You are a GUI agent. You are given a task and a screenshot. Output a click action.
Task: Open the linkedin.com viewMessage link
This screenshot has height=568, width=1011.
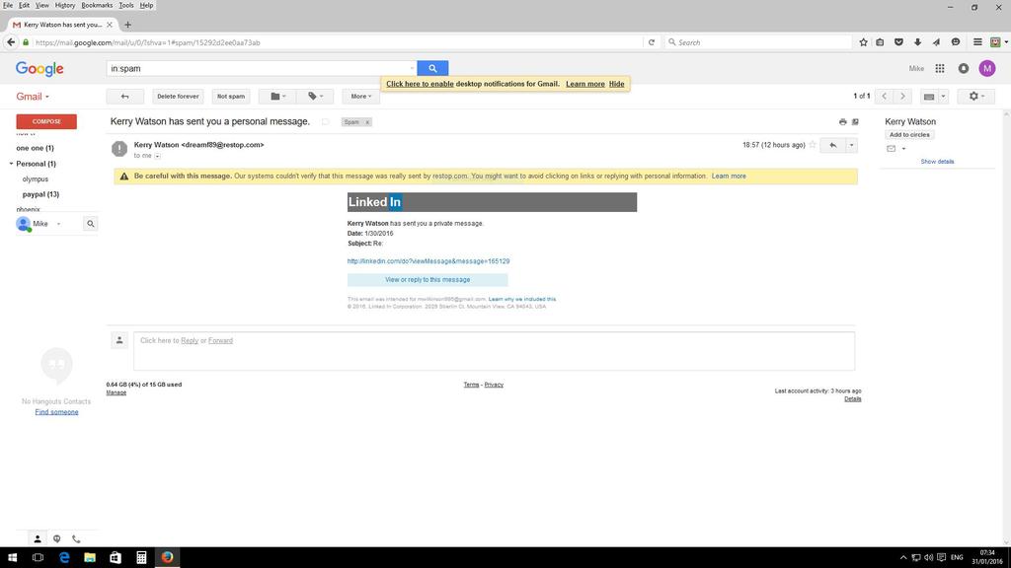coord(428,261)
